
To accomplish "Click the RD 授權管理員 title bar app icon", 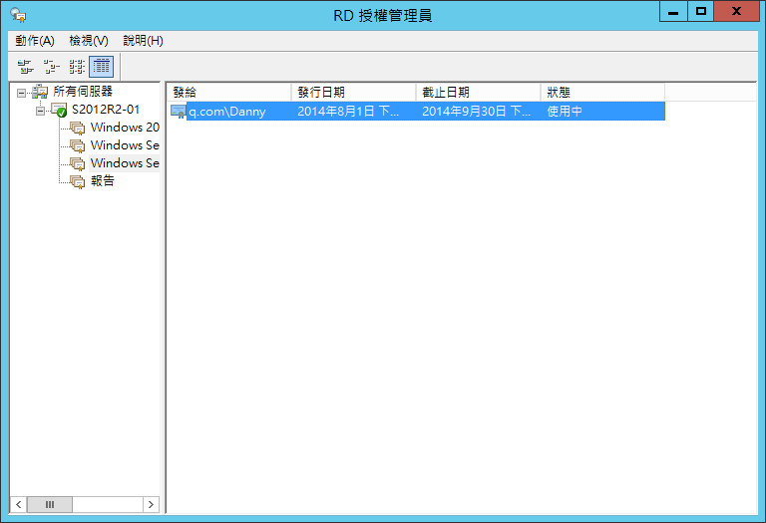I will [x=19, y=15].
